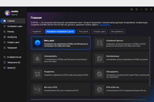154x102 pixels.
Task: Click the DVD в Blu-ray disc icon
Action: click(100, 90)
